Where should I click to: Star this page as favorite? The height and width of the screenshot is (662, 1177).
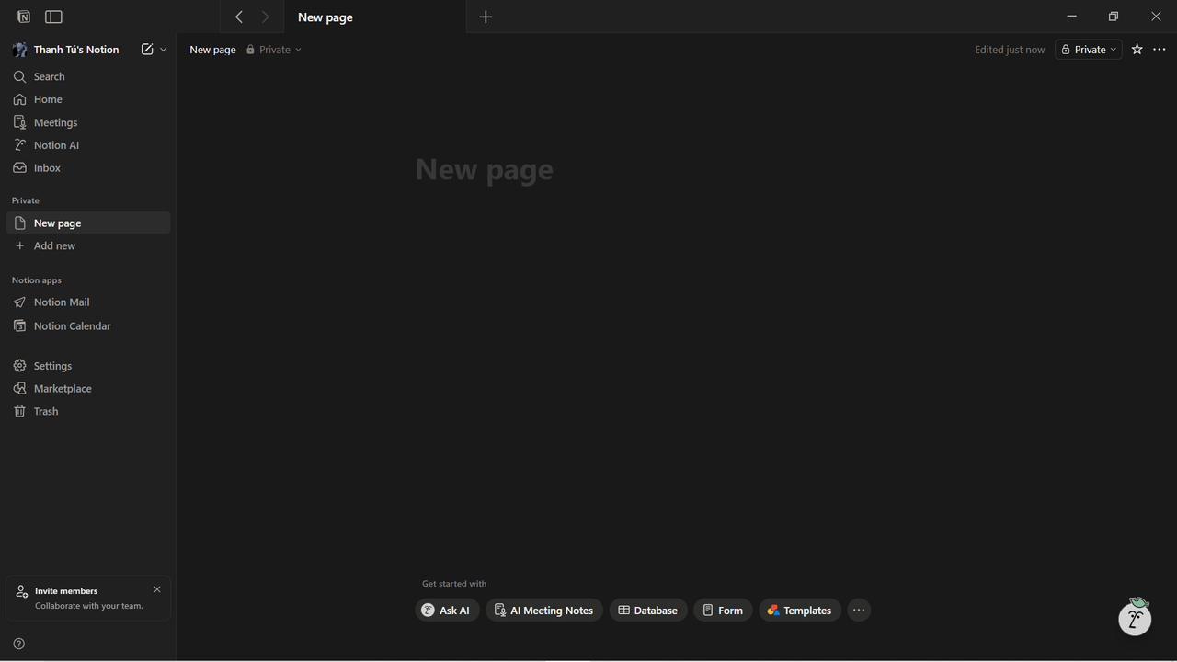click(x=1137, y=50)
